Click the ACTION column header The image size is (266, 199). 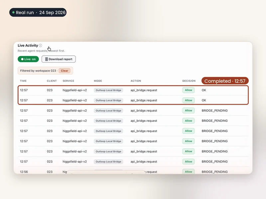tap(136, 81)
